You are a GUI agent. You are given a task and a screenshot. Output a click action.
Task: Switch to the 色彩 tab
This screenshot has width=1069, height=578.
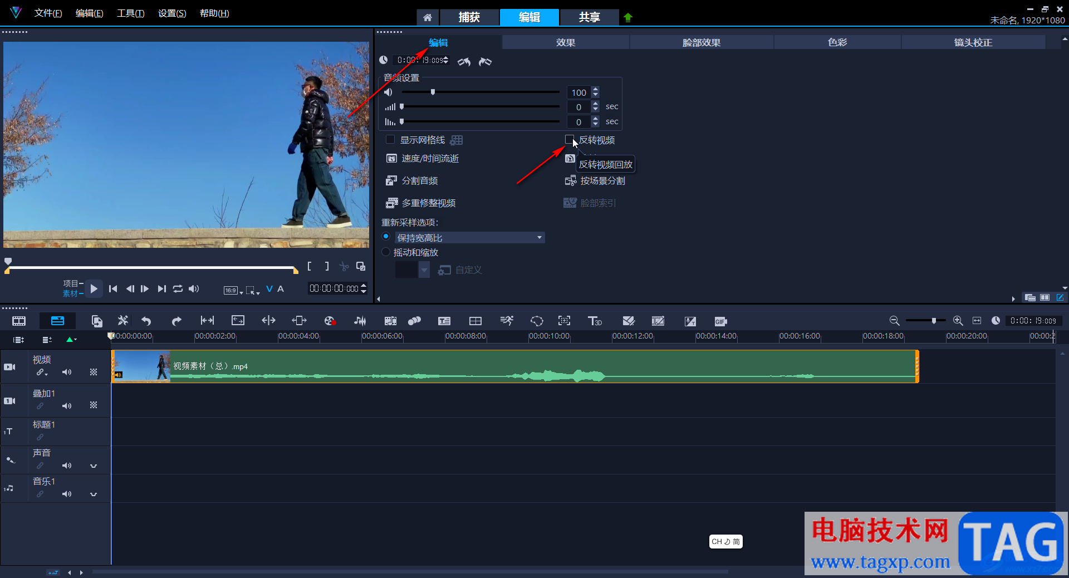pos(837,42)
